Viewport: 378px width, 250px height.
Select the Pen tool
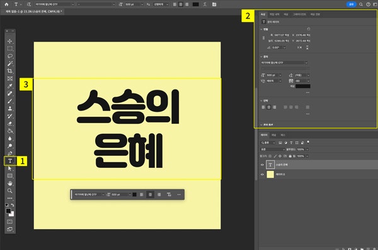pos(10,153)
